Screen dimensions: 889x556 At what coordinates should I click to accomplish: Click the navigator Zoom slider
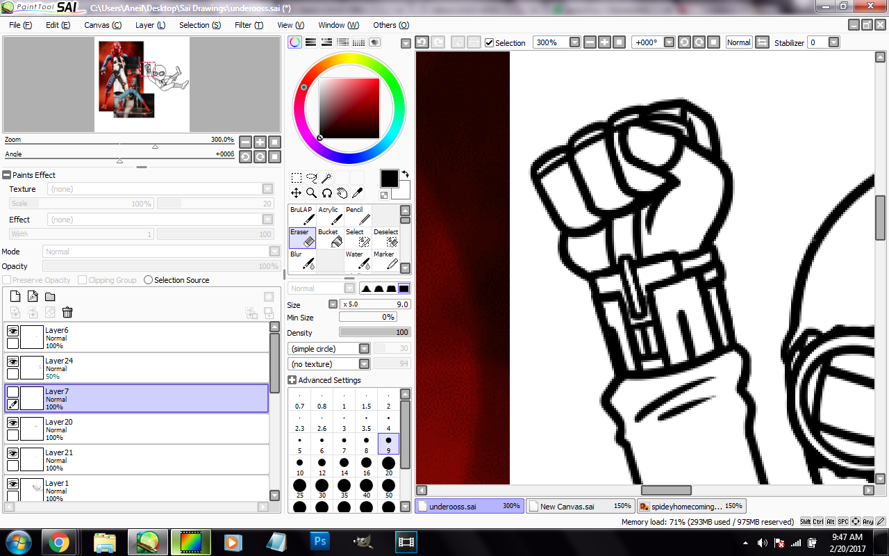[119, 145]
